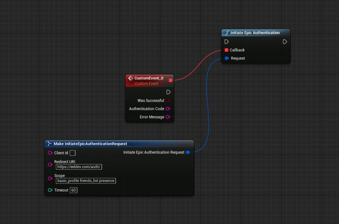Image resolution: width=339 pixels, height=224 pixels.
Task: Click the Scope input pin
Action: (x=50, y=178)
